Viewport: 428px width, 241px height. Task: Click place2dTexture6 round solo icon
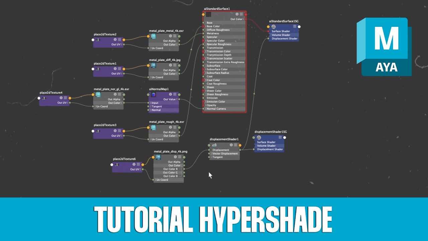point(133,165)
